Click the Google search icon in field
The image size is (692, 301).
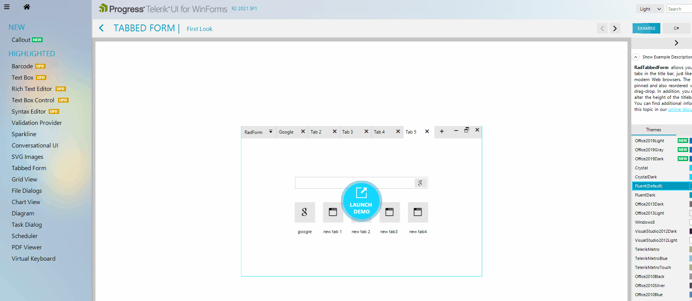tap(420, 183)
